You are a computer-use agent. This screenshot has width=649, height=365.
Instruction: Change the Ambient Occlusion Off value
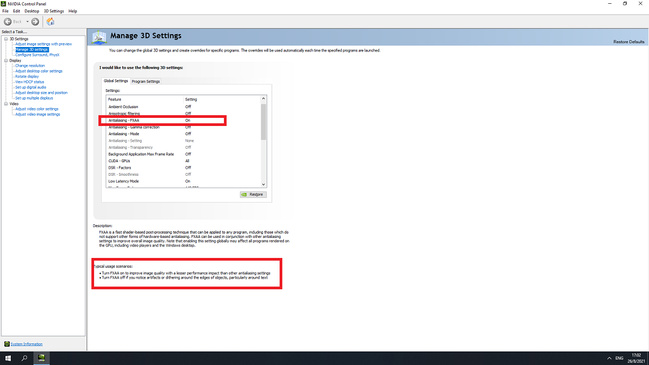(188, 107)
